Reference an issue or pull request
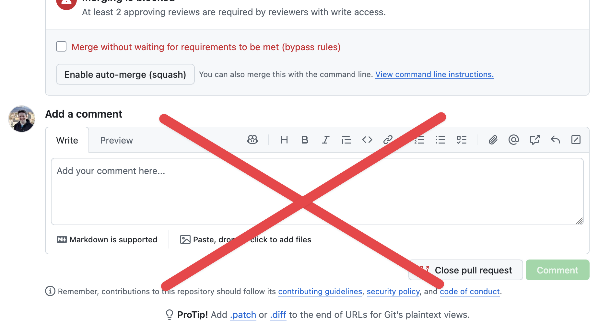The height and width of the screenshot is (335, 610). [x=534, y=140]
